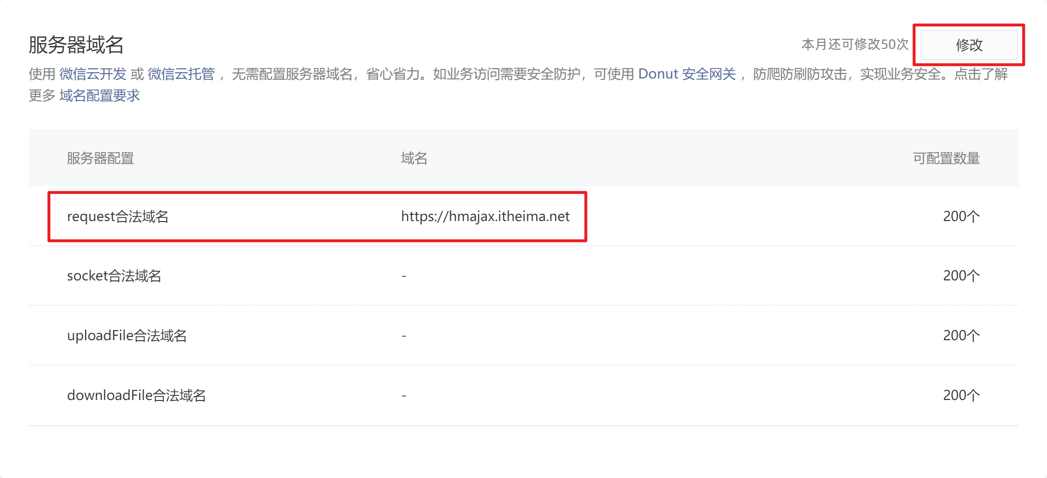Click the https://hmajax.itheima.net domain value

485,217
